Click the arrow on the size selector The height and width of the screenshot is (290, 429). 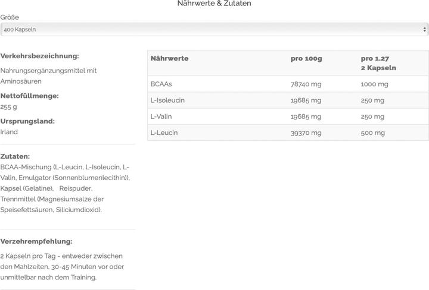(424, 29)
